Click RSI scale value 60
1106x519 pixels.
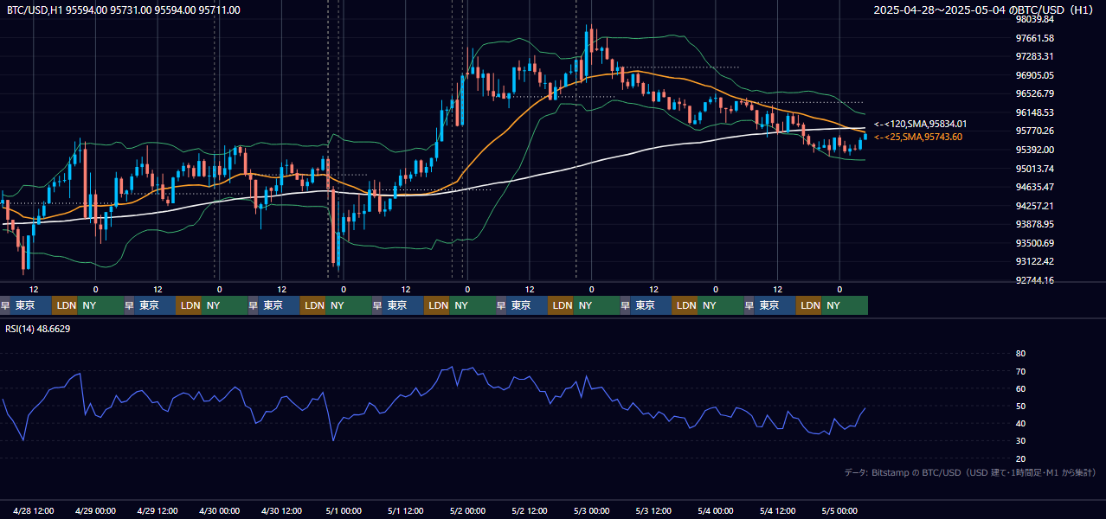coord(1020,388)
